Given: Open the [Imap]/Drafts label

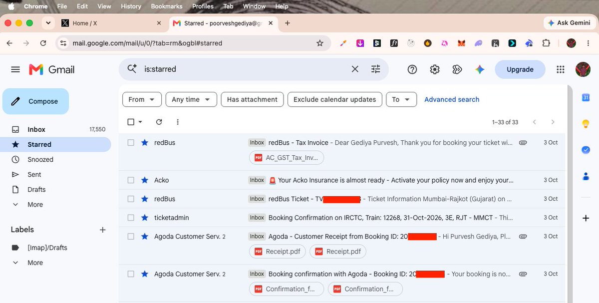Looking at the screenshot, I should tap(55, 248).
